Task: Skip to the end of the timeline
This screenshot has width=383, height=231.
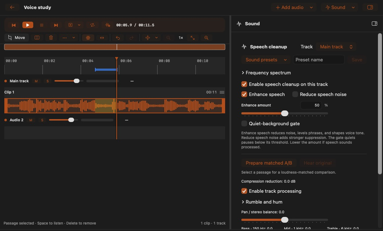Action: tap(56, 25)
